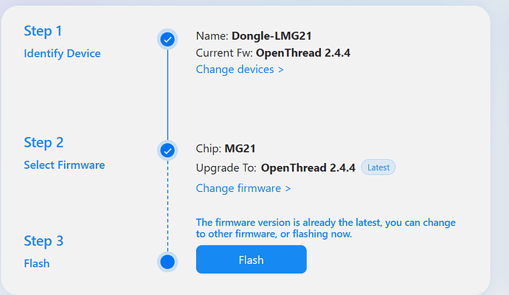Click the Upgrade To OpenThread 2.4.4 text

pos(275,167)
